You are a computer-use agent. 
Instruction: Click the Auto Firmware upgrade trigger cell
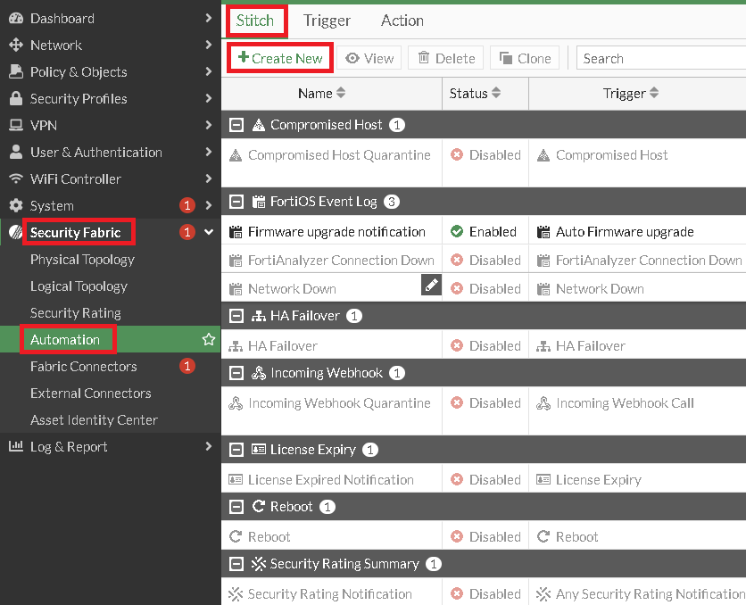tap(625, 232)
